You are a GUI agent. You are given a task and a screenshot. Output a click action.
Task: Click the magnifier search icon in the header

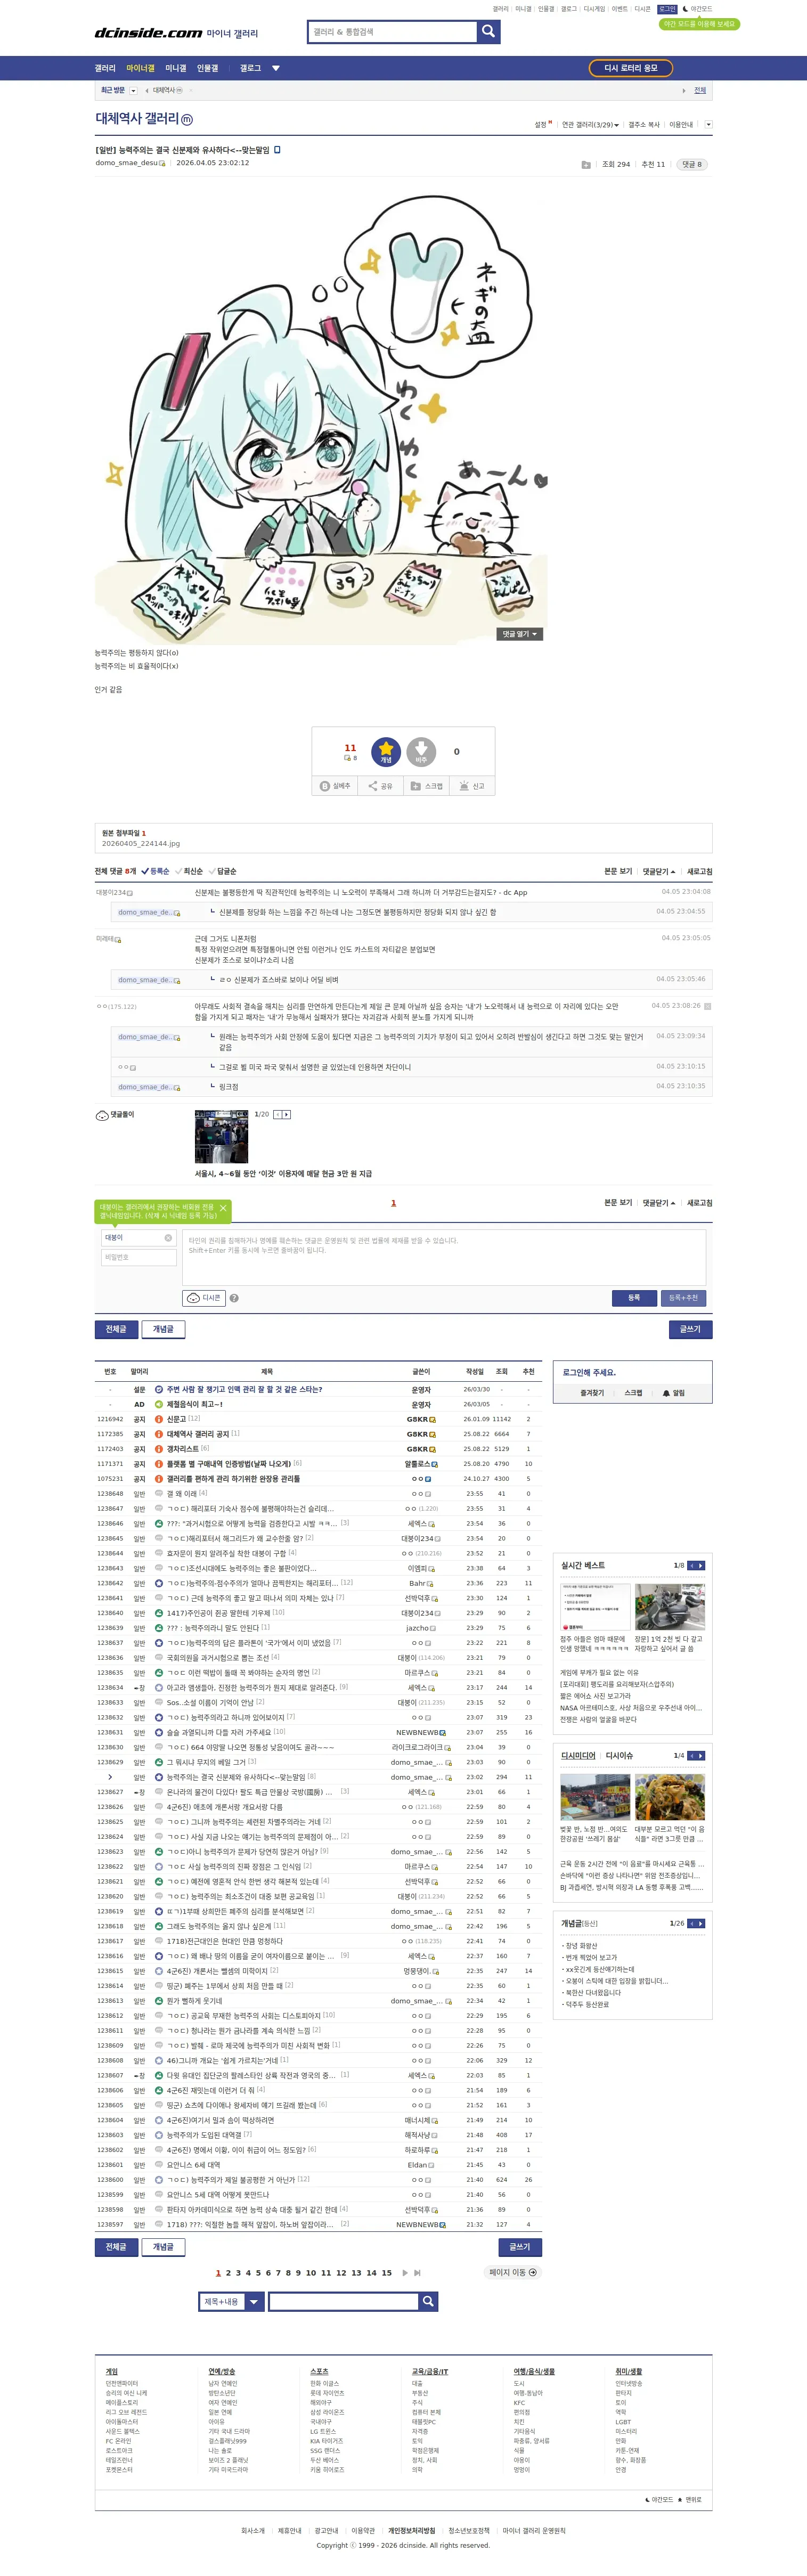[x=488, y=32]
